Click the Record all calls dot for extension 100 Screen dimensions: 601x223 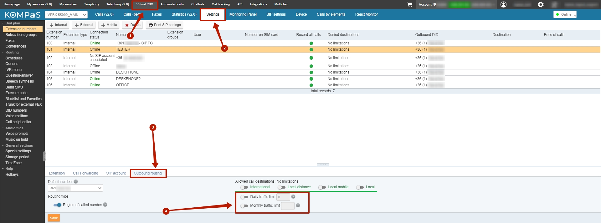pos(311,43)
